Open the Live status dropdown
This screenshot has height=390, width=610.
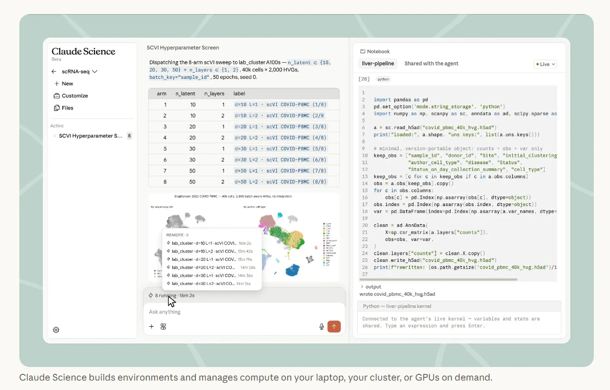click(545, 64)
